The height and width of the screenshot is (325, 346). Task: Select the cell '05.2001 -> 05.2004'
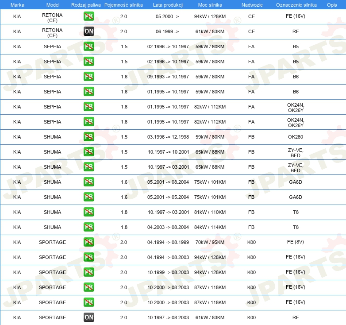tap(168, 197)
